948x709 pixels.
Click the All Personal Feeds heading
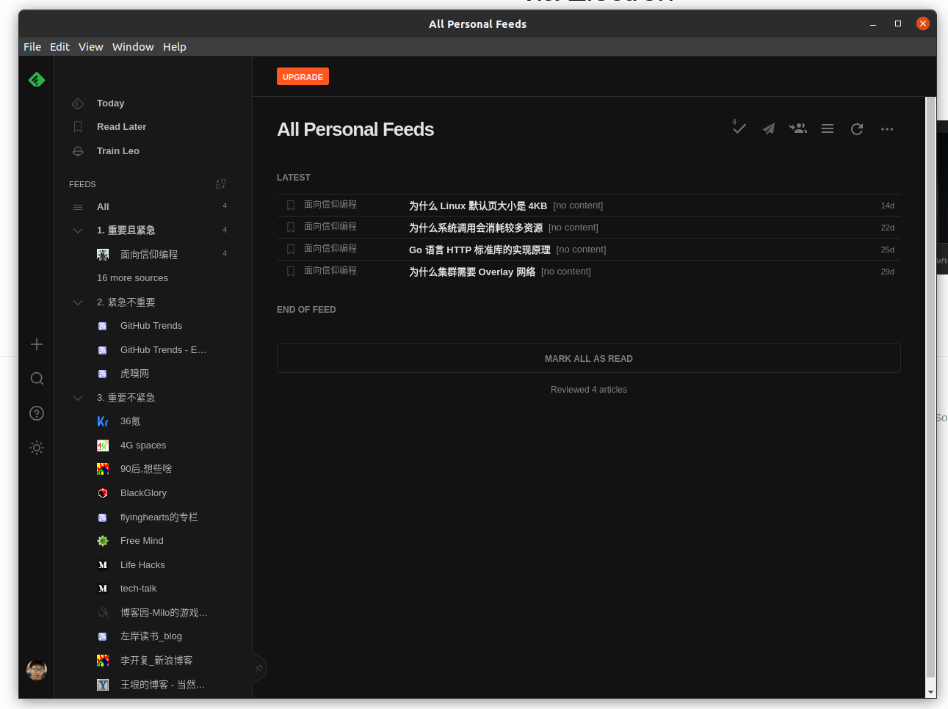point(355,130)
